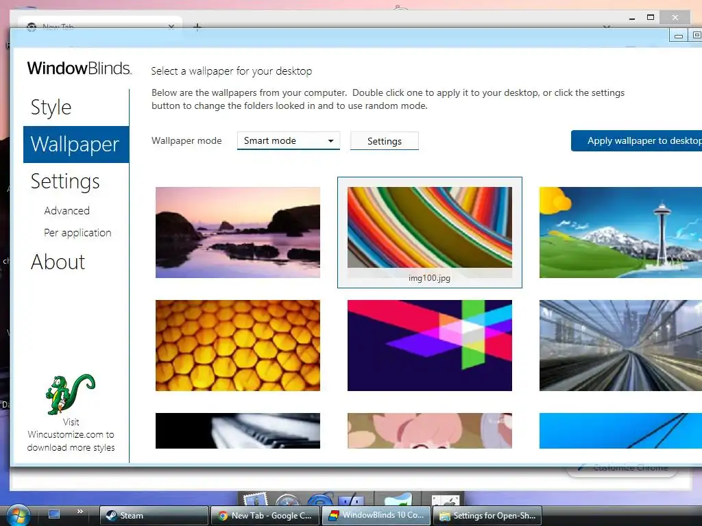The height and width of the screenshot is (526, 702).
Task: Switch to Steam in the taskbar
Action: tap(154, 516)
